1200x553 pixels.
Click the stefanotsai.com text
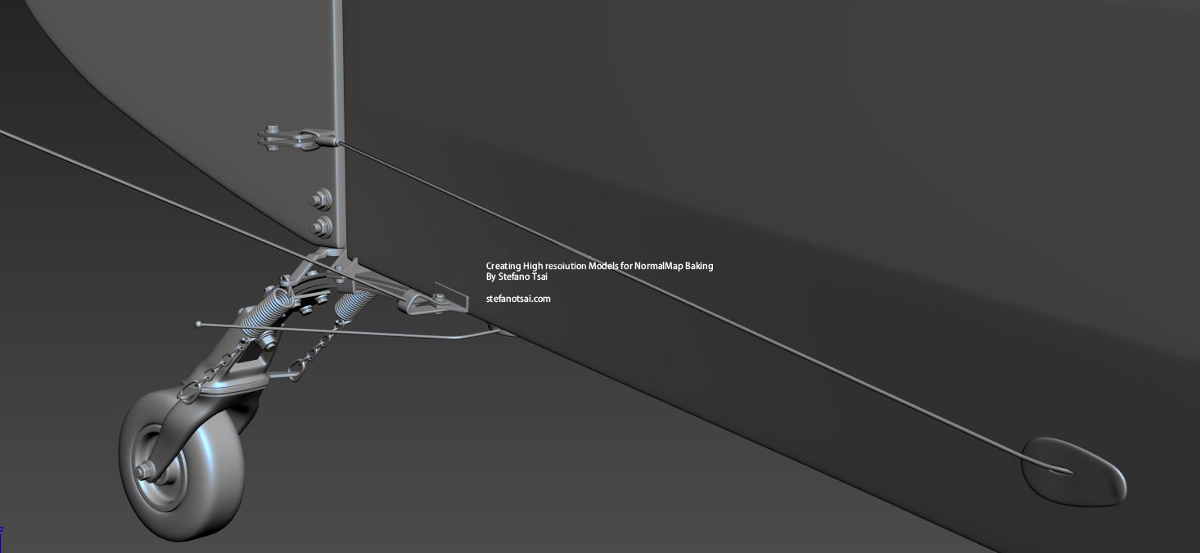coord(518,299)
